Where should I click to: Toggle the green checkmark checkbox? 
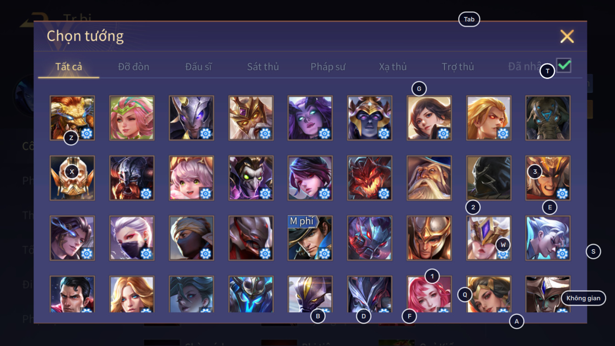[x=564, y=65]
